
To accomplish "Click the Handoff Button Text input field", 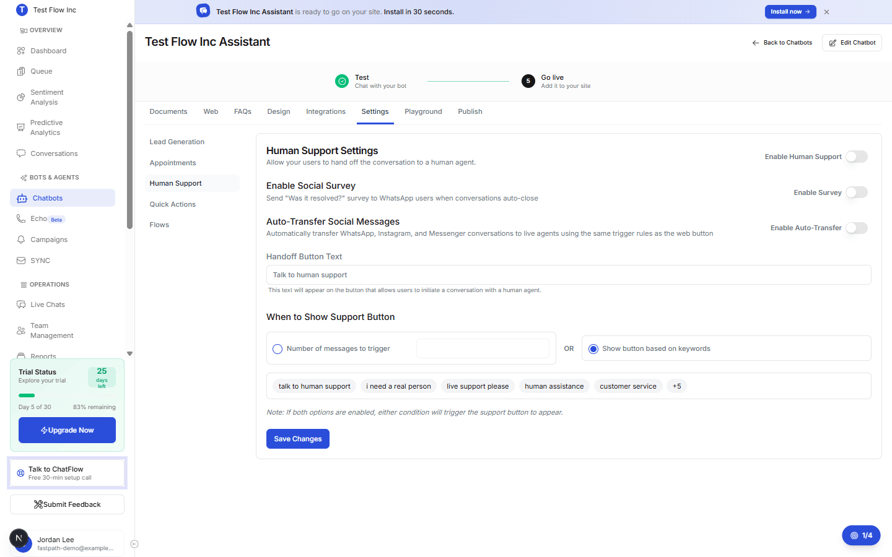I will tap(569, 275).
